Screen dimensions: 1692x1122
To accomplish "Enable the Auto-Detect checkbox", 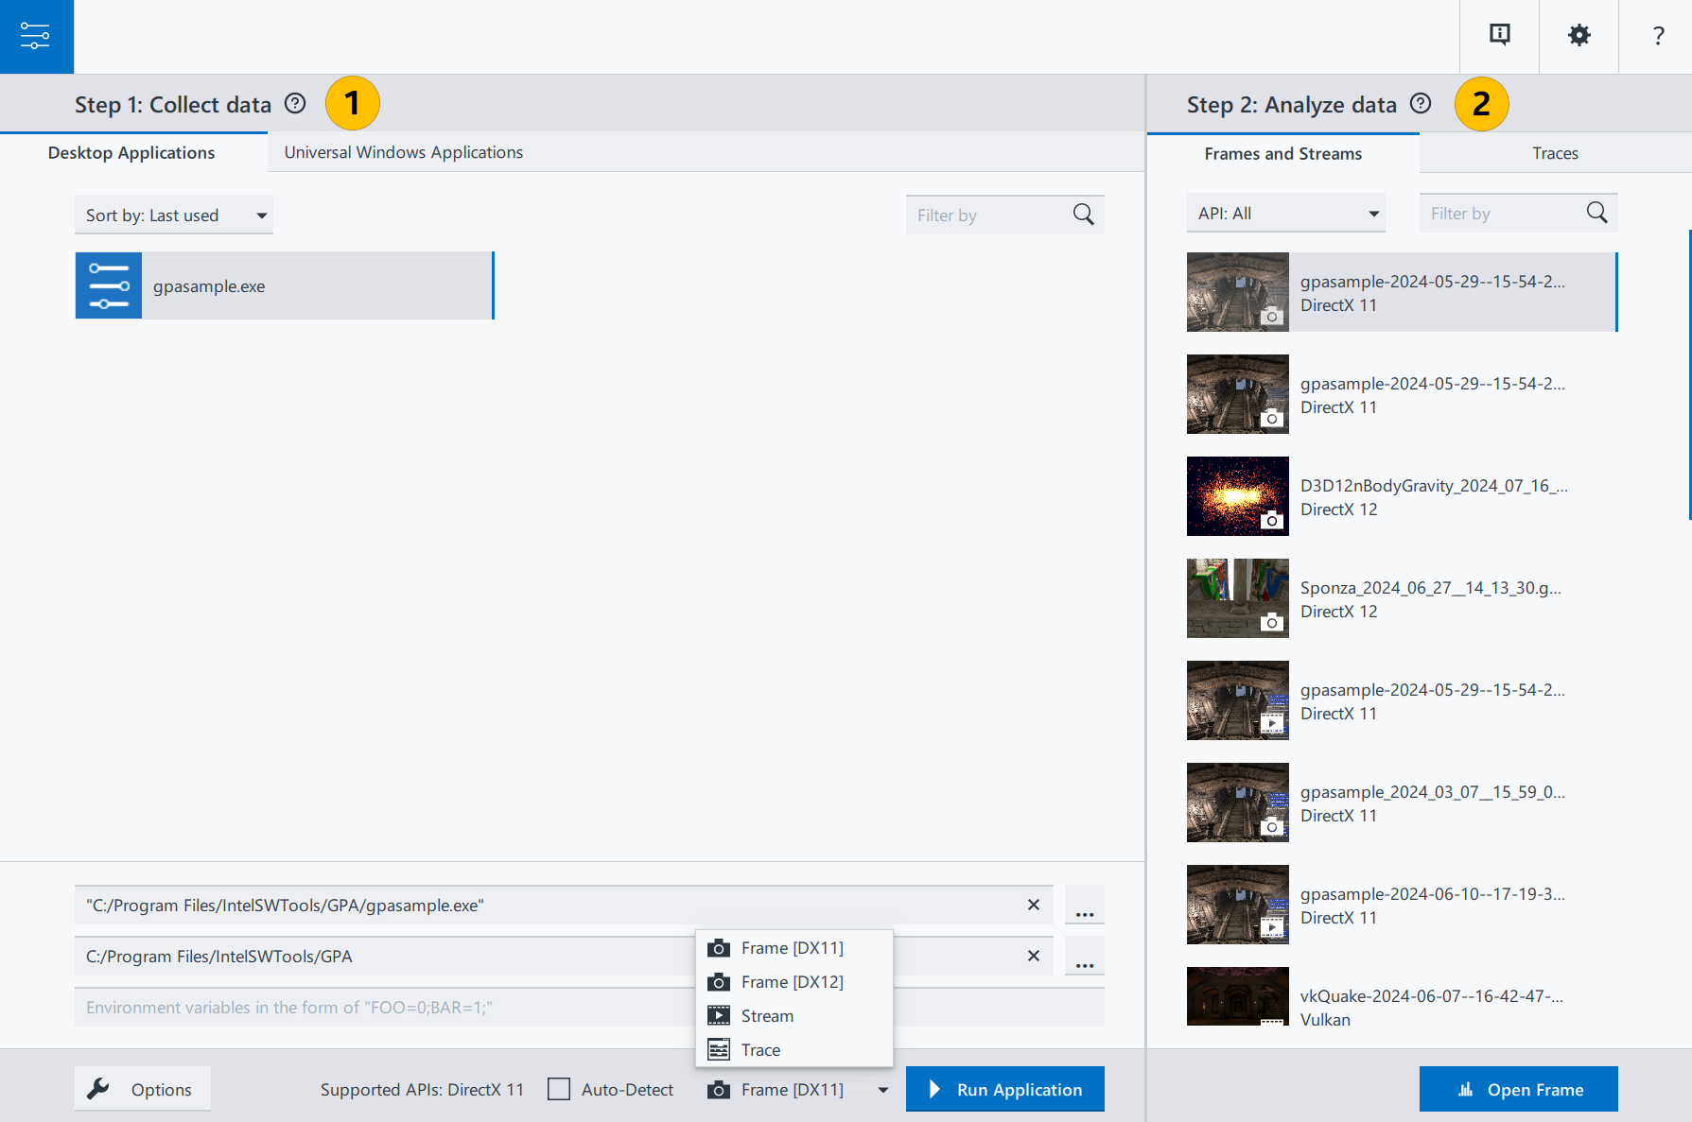I will (559, 1089).
